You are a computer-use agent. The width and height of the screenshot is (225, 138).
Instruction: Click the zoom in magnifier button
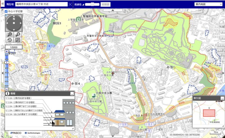click(9, 34)
